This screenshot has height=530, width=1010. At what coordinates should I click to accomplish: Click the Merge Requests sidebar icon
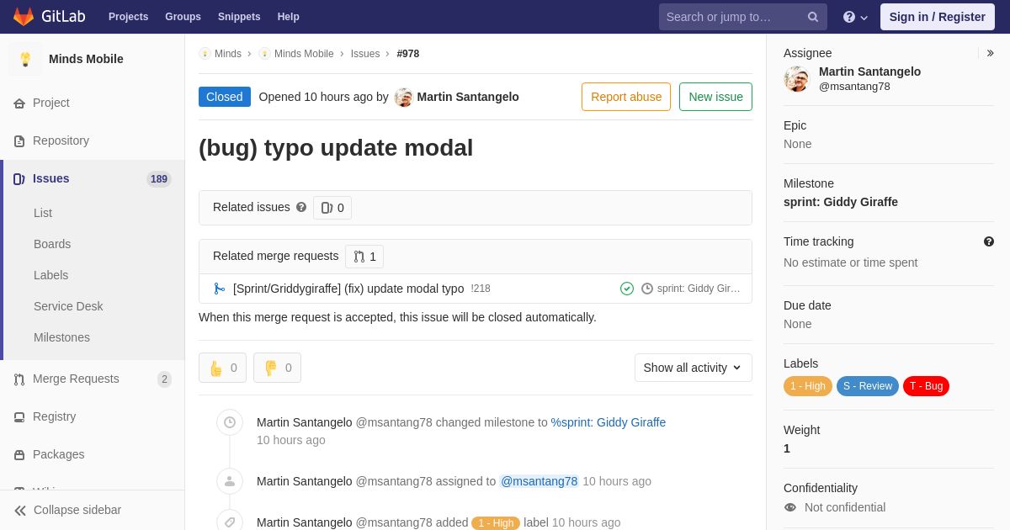click(19, 379)
